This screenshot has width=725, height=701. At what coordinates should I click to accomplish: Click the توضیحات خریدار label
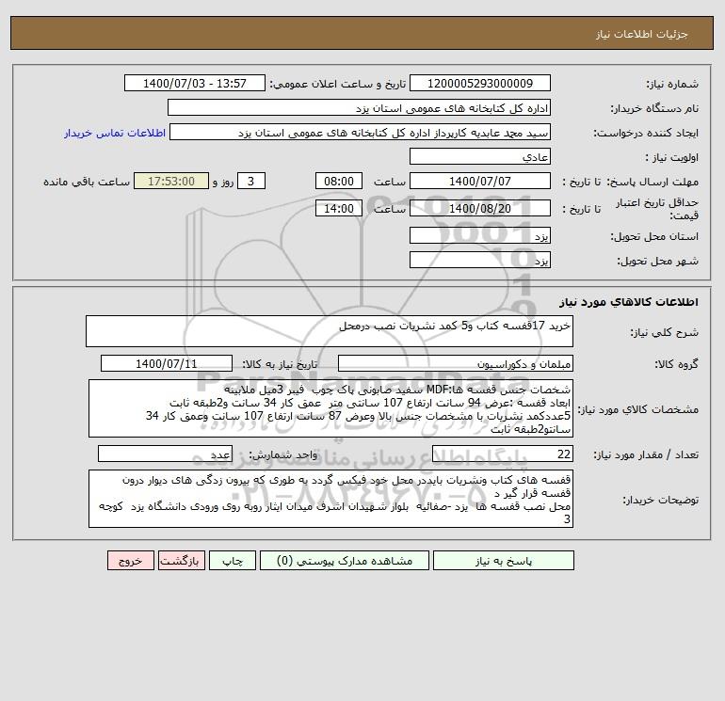pos(660,500)
